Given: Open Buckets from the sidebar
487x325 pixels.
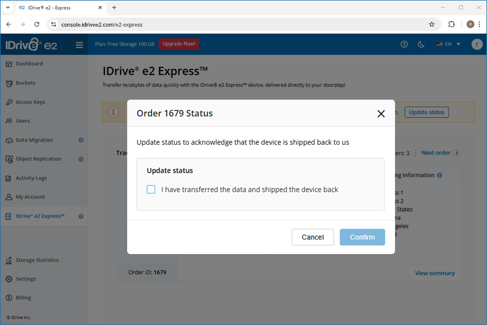Looking at the screenshot, I should point(25,83).
